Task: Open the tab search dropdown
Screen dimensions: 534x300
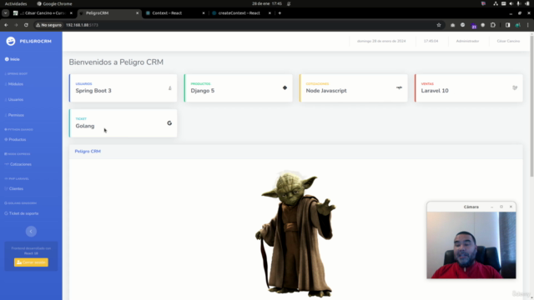Action: (x=6, y=13)
